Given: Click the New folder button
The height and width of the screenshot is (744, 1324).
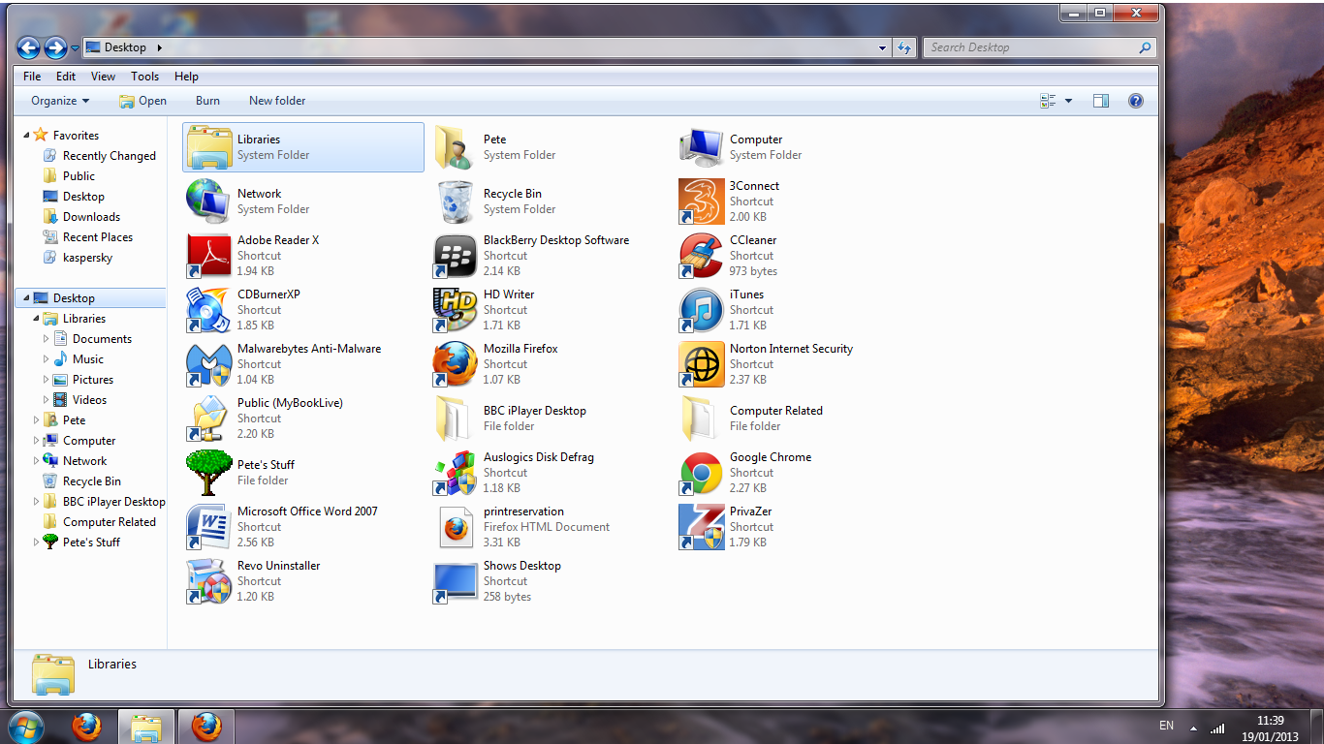Looking at the screenshot, I should click(x=277, y=101).
